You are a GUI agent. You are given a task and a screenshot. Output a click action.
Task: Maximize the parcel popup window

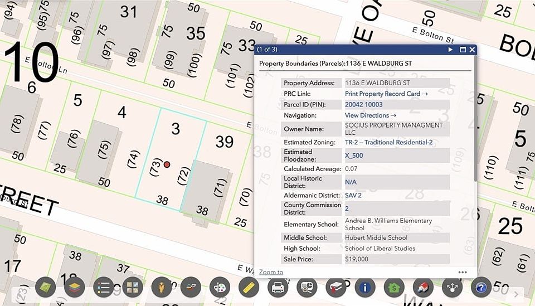pyautogui.click(x=463, y=50)
